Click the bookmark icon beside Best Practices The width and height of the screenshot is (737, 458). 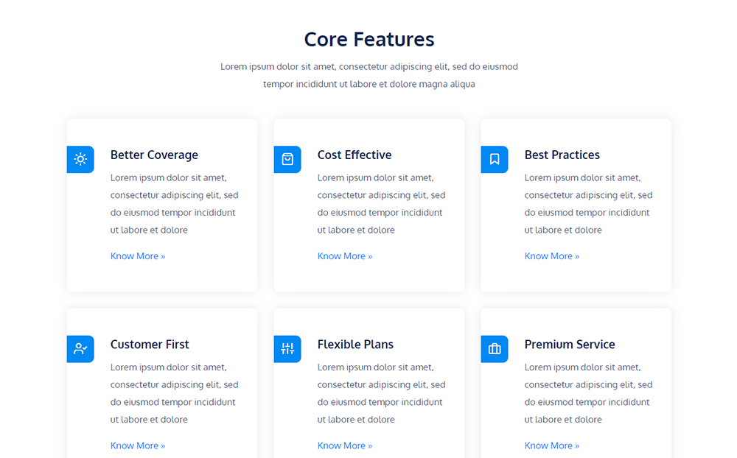point(495,159)
